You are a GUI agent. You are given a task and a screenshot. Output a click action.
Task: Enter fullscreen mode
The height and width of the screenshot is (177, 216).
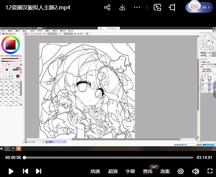click(210, 171)
